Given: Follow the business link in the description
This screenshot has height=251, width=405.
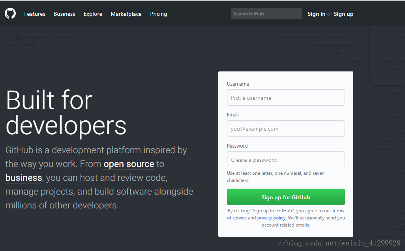Looking at the screenshot, I should coord(24,178).
